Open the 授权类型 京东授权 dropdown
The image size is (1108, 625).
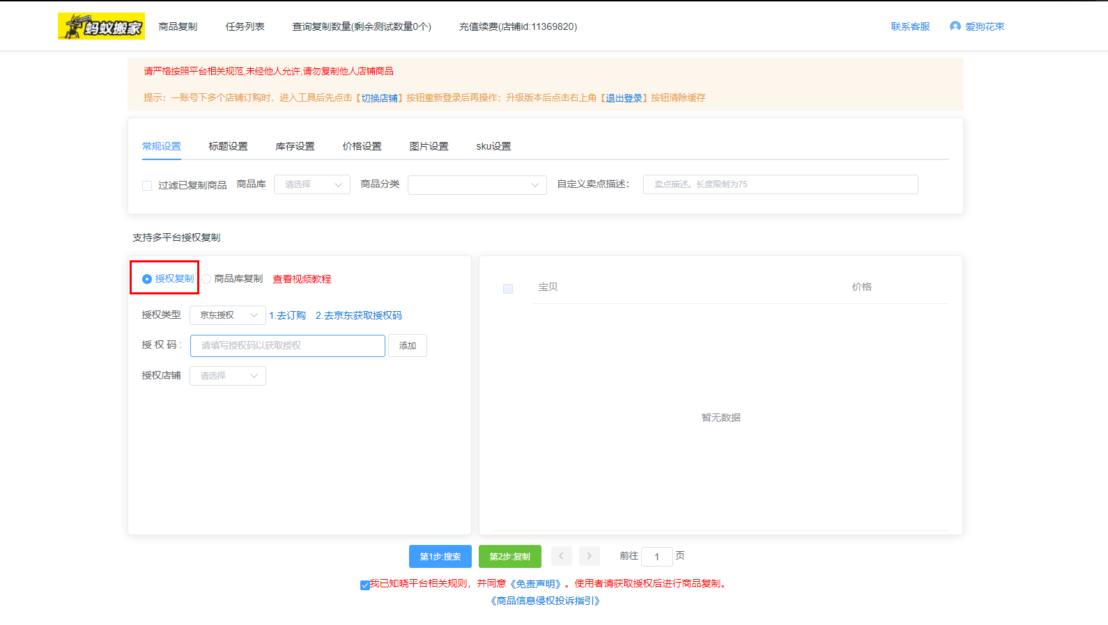pos(227,315)
